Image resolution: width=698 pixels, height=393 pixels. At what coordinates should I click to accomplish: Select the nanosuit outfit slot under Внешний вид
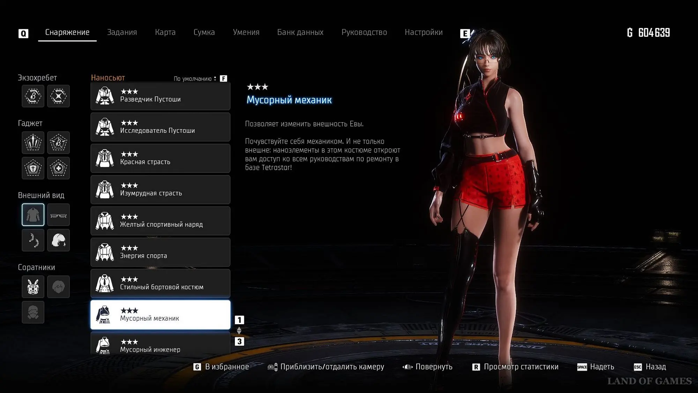pos(33,214)
